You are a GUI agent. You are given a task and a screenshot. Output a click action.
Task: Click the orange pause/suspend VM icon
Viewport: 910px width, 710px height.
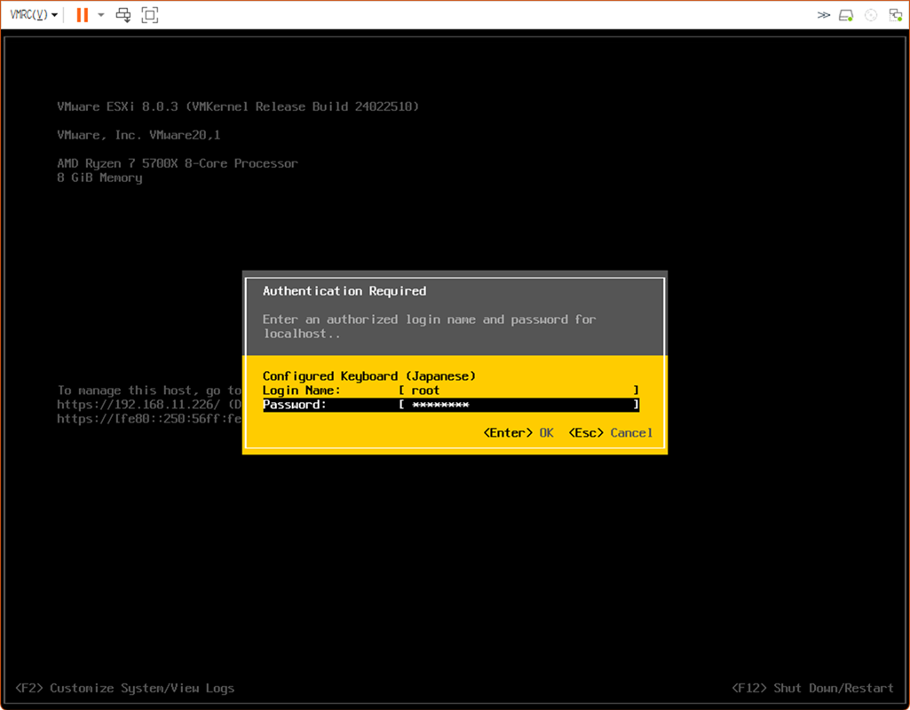pos(83,14)
